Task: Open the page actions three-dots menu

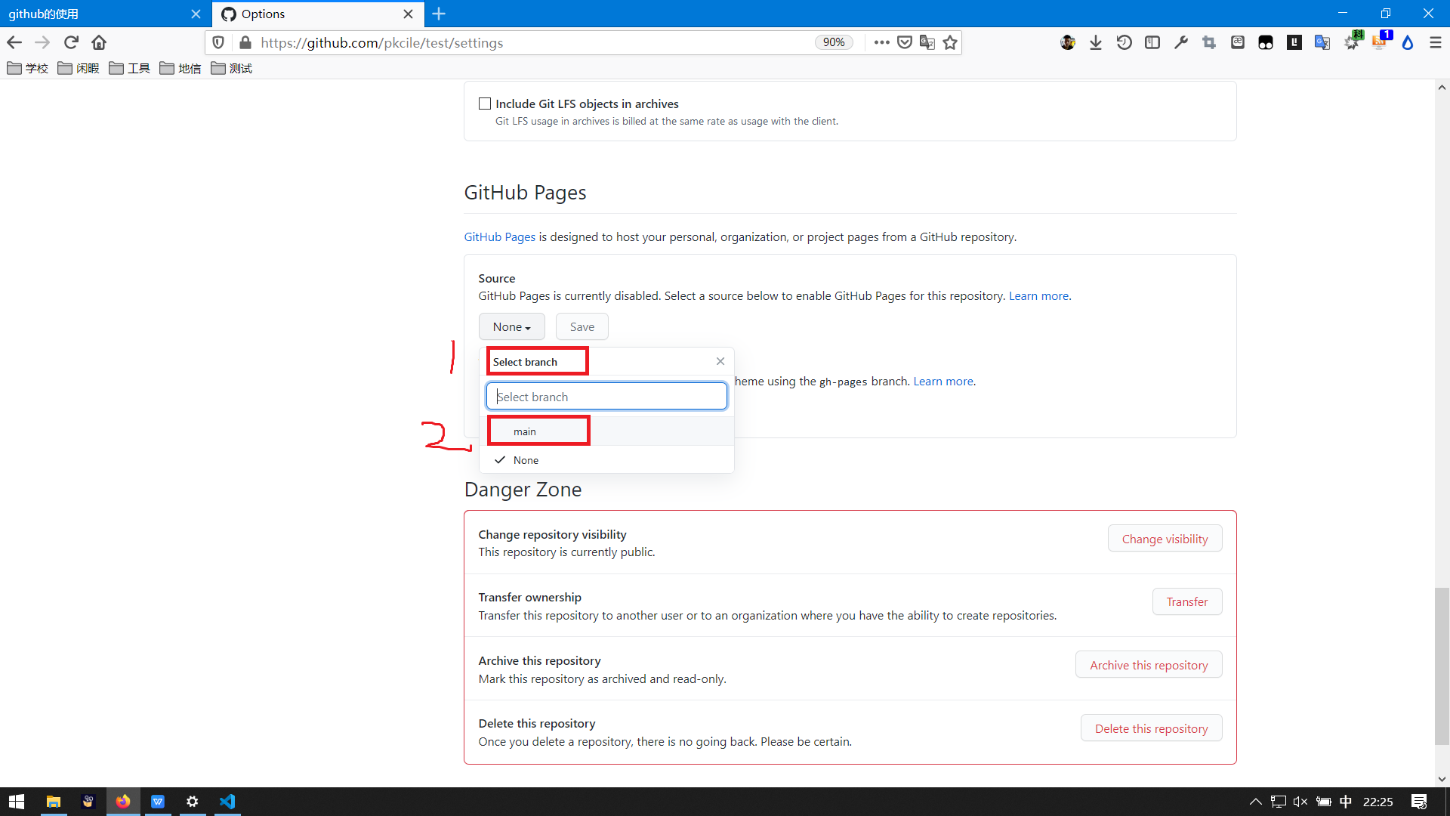Action: [881, 42]
